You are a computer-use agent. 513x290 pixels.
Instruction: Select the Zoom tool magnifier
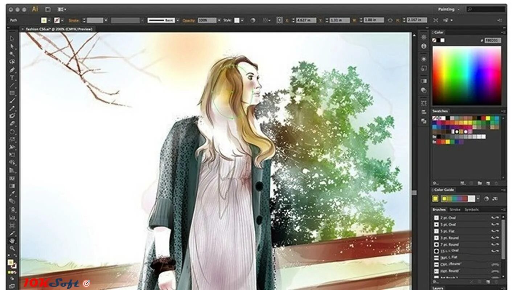tap(12, 248)
